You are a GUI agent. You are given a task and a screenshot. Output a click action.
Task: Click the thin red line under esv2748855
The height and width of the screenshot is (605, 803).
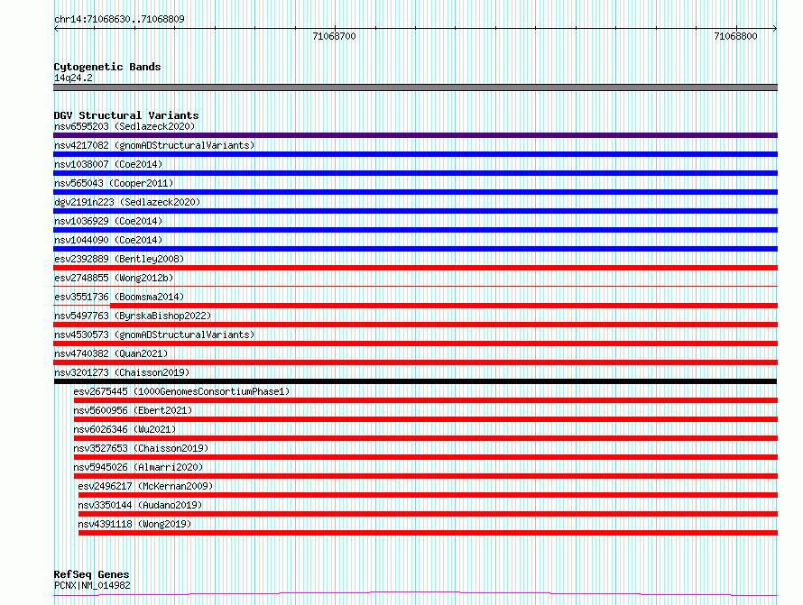415,286
